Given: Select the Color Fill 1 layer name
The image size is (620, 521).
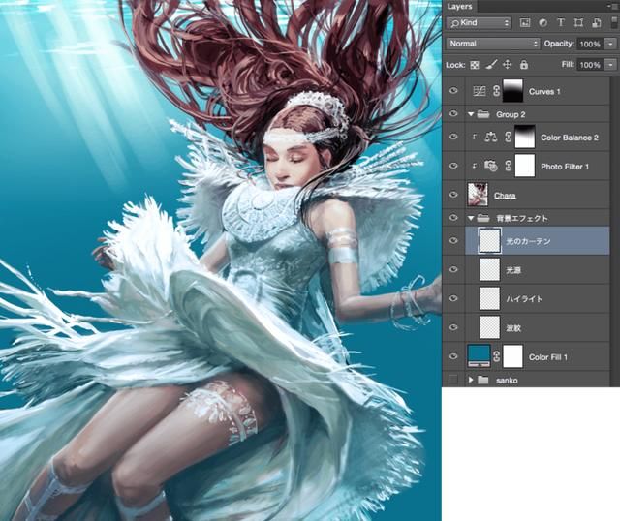Looking at the screenshot, I should point(548,357).
